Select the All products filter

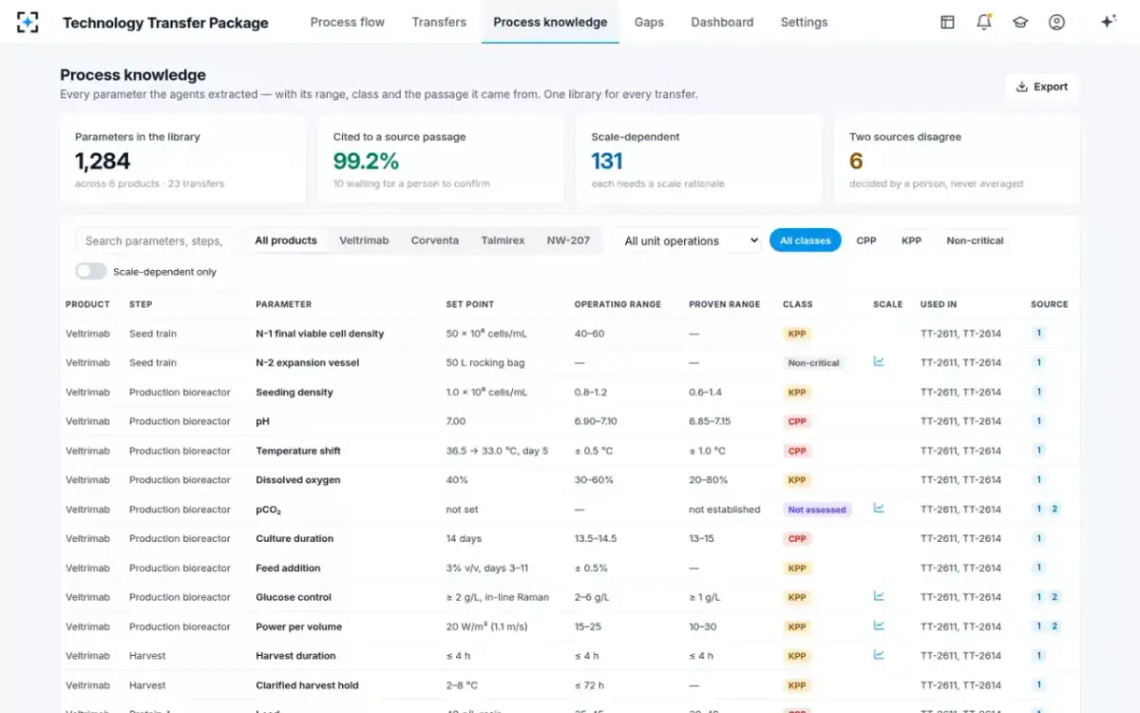coord(286,241)
